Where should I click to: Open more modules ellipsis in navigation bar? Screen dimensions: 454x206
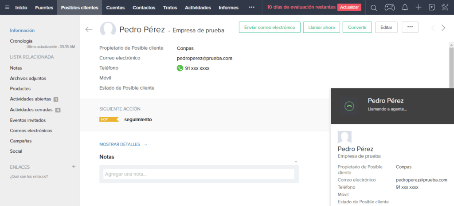click(x=252, y=8)
